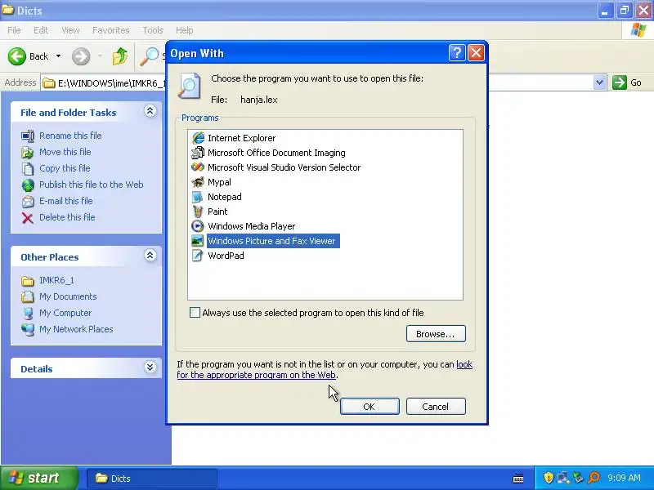The width and height of the screenshot is (654, 490).
Task: Click the help question mark in Open With
Action: [457, 53]
